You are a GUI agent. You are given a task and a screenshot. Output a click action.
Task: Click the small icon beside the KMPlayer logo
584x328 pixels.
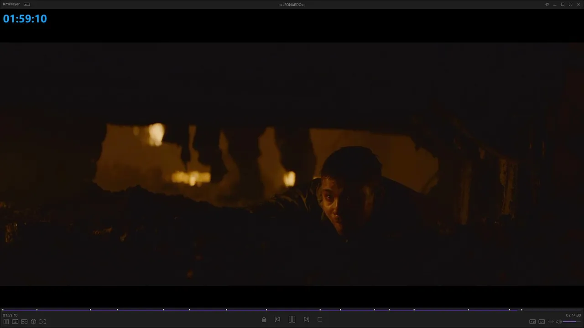26,4
